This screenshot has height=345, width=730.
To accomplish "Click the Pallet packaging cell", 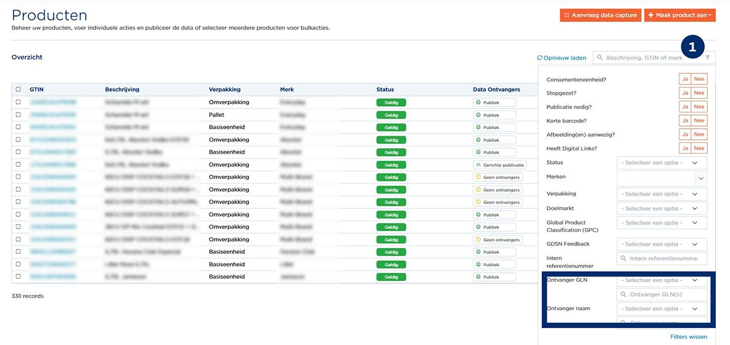I will (217, 114).
